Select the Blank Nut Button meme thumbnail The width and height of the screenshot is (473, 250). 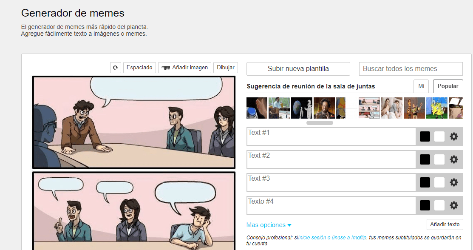click(257, 108)
